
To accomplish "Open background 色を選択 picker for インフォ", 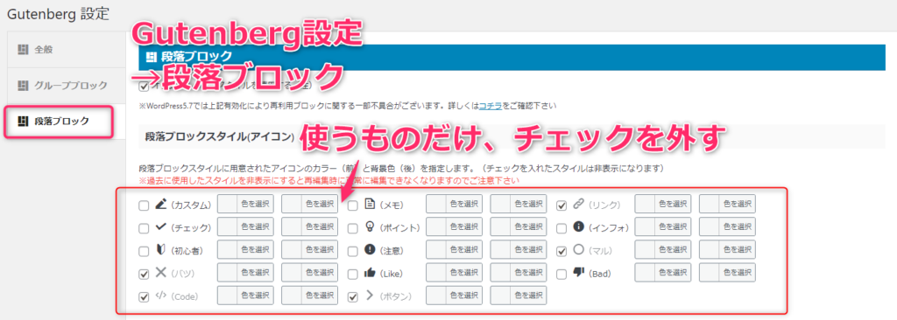I will click(727, 226).
